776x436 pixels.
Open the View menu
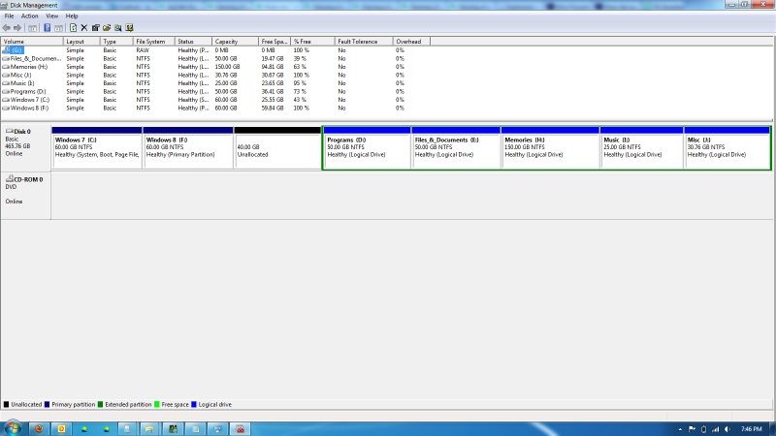point(52,16)
